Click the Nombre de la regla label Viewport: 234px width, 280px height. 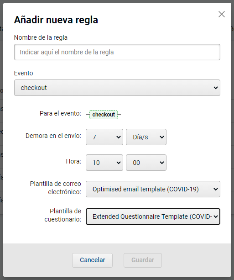(x=41, y=37)
